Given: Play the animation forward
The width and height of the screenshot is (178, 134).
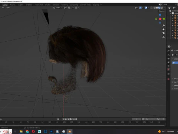Looking at the screenshot, I should [71, 119].
